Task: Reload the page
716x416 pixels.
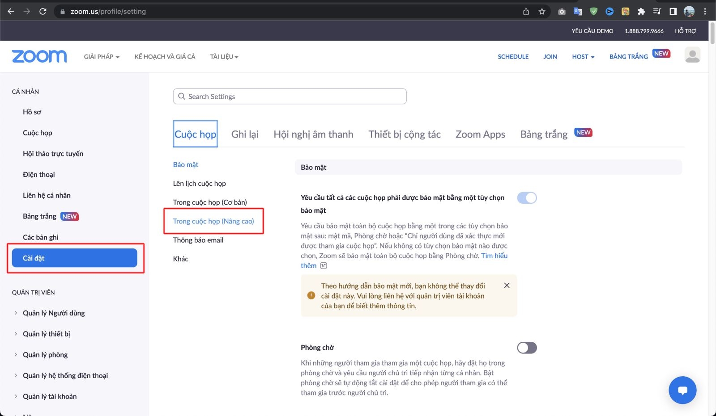Action: [x=43, y=12]
